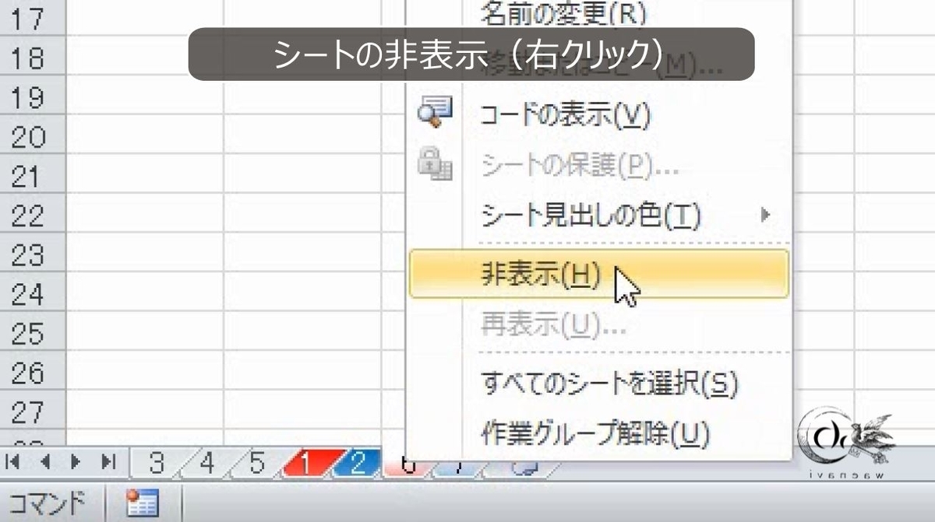Switch to sheet tab 3
935x522 pixels.
click(157, 461)
